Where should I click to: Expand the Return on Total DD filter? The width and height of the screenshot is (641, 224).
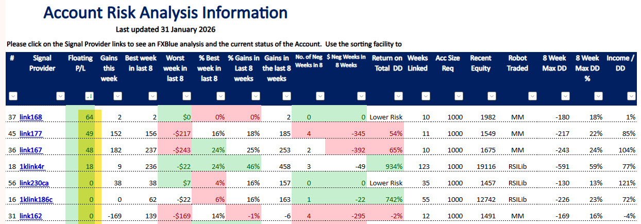click(x=397, y=96)
